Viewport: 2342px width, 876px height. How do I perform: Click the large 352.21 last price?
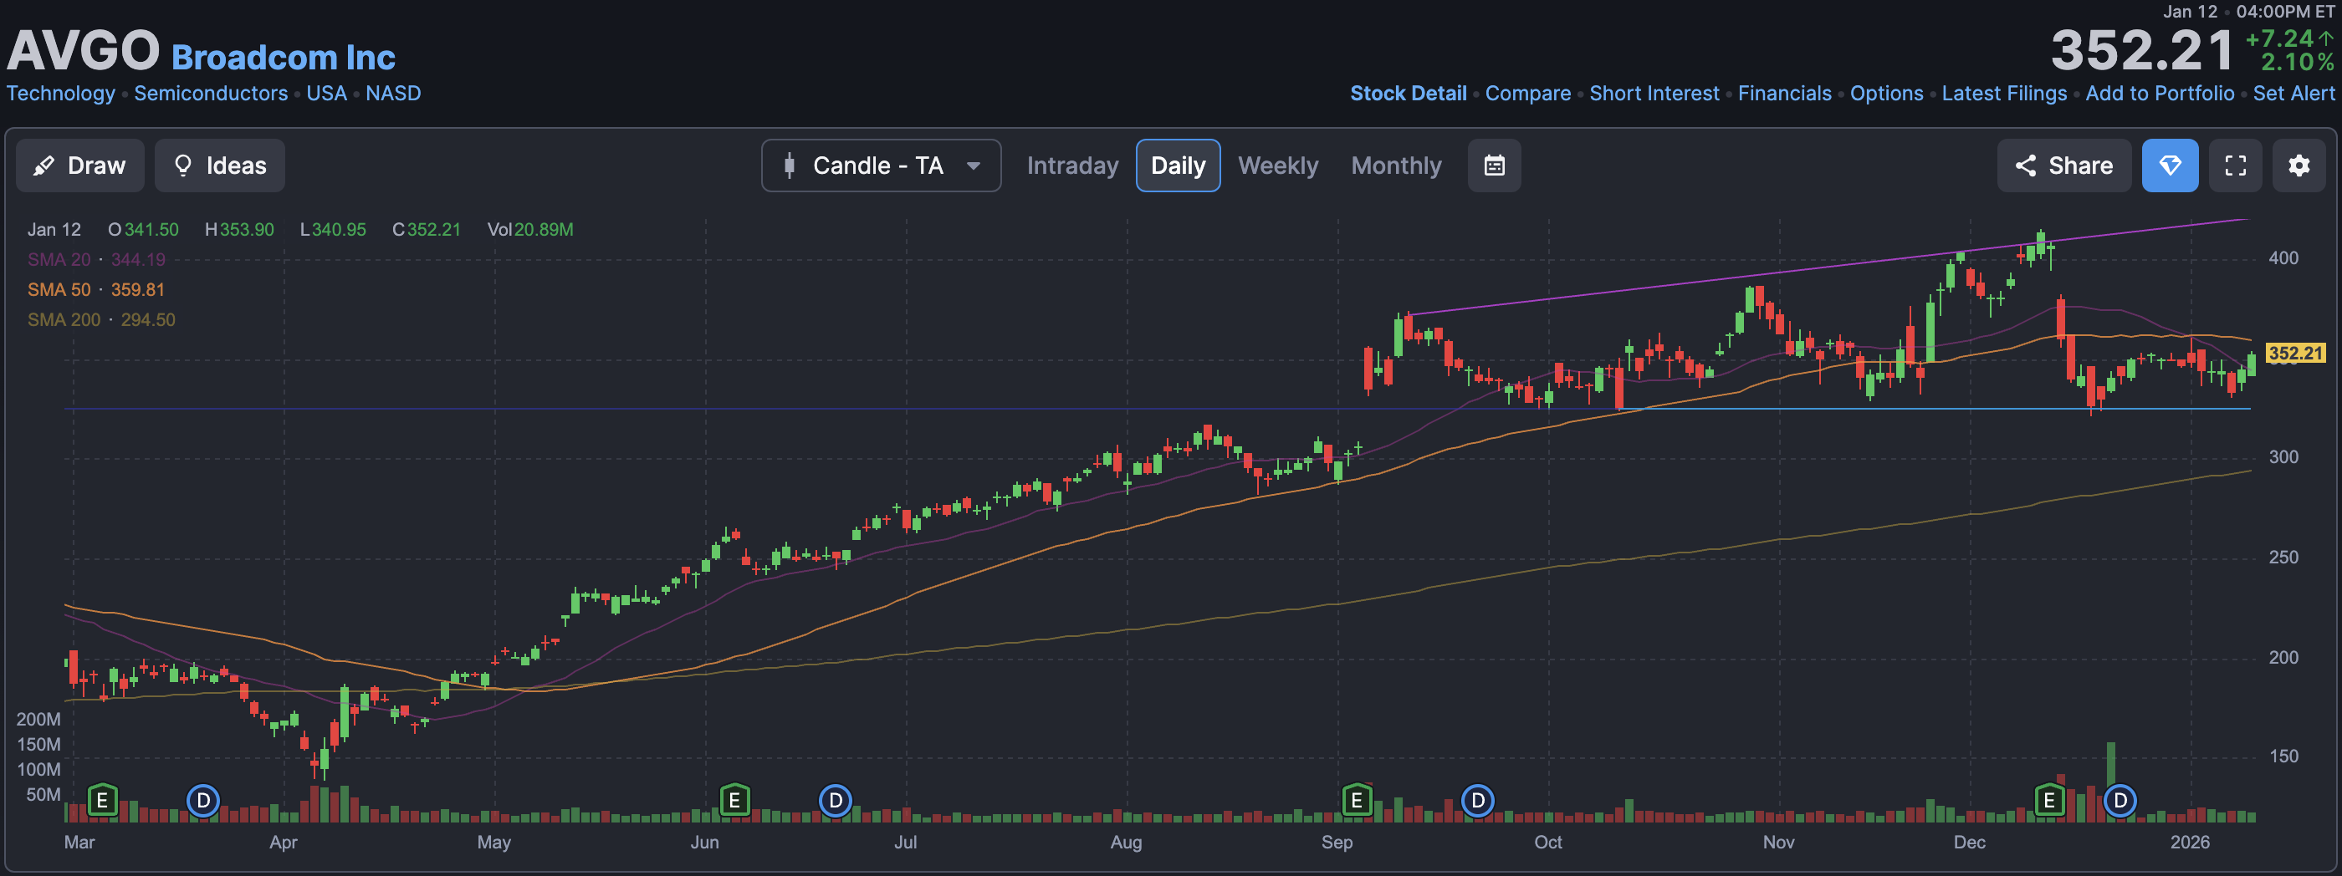click(x=2142, y=51)
